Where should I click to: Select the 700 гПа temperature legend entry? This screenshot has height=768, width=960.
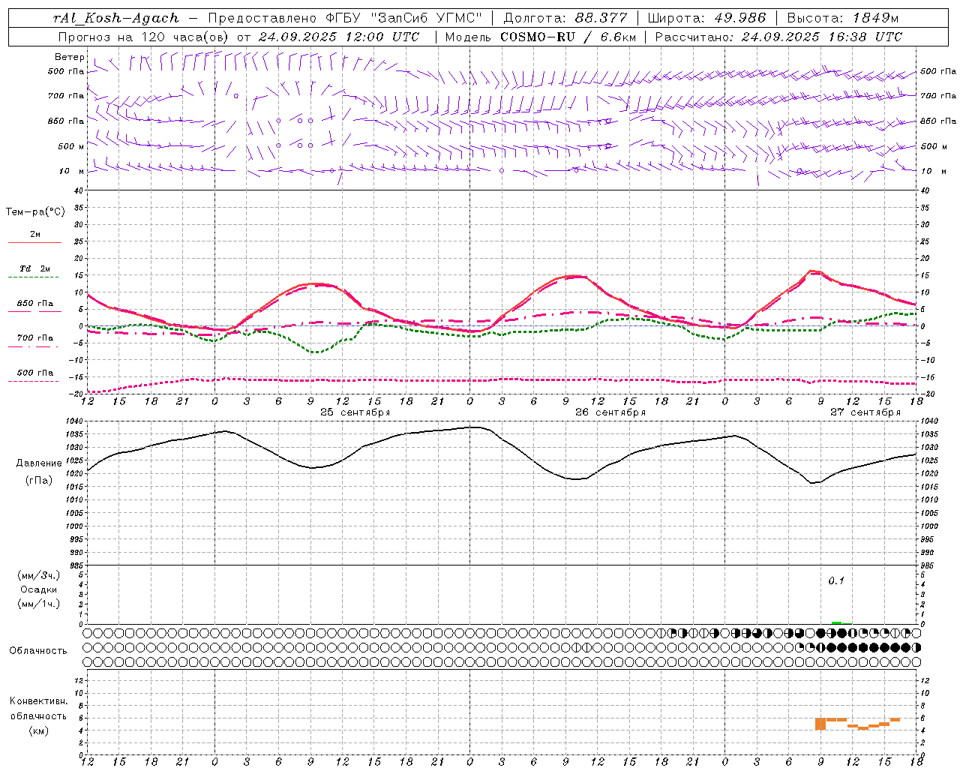tap(34, 338)
